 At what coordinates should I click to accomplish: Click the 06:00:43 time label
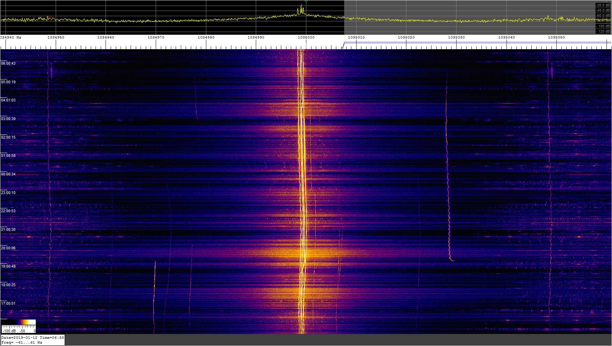(x=8, y=63)
